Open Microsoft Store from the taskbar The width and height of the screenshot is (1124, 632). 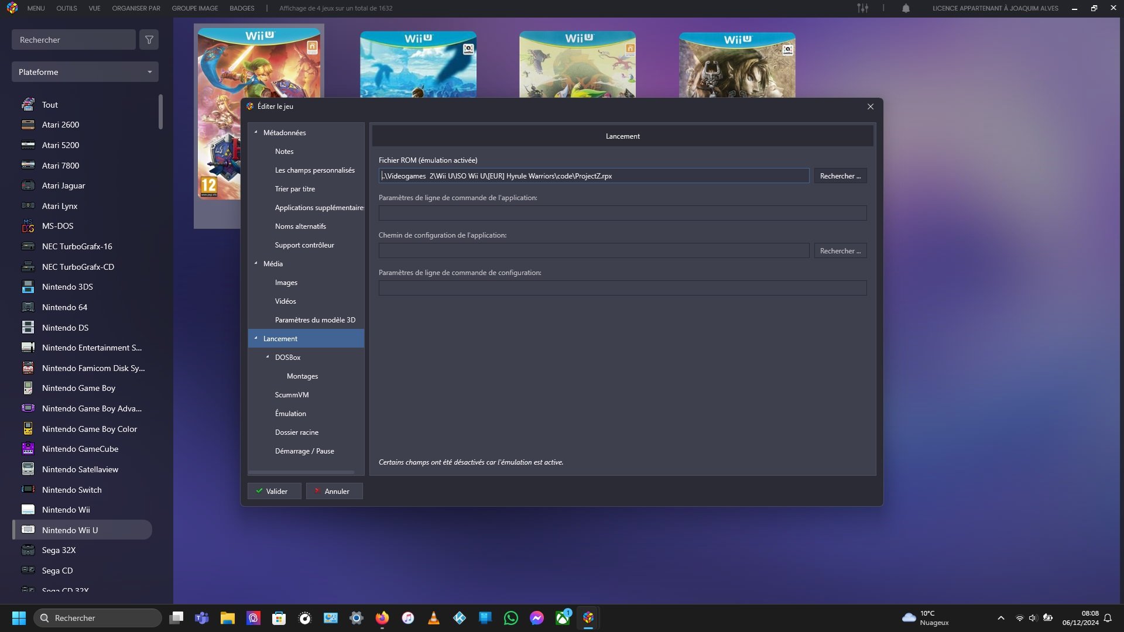279,618
